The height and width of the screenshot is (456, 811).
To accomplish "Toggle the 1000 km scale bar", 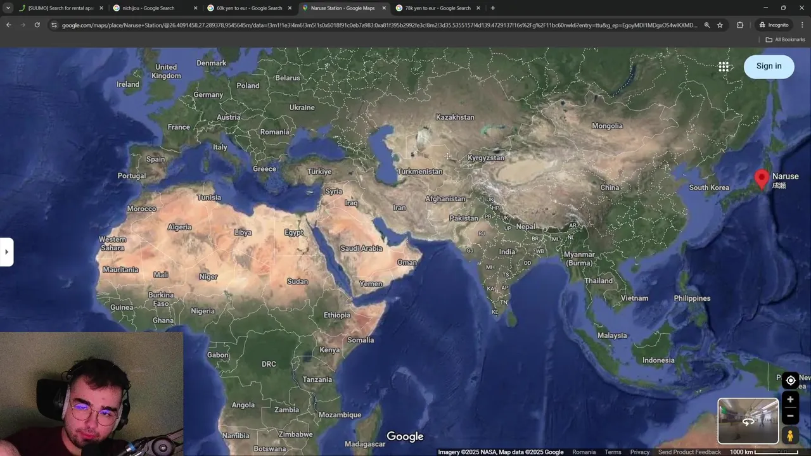I will point(763,452).
